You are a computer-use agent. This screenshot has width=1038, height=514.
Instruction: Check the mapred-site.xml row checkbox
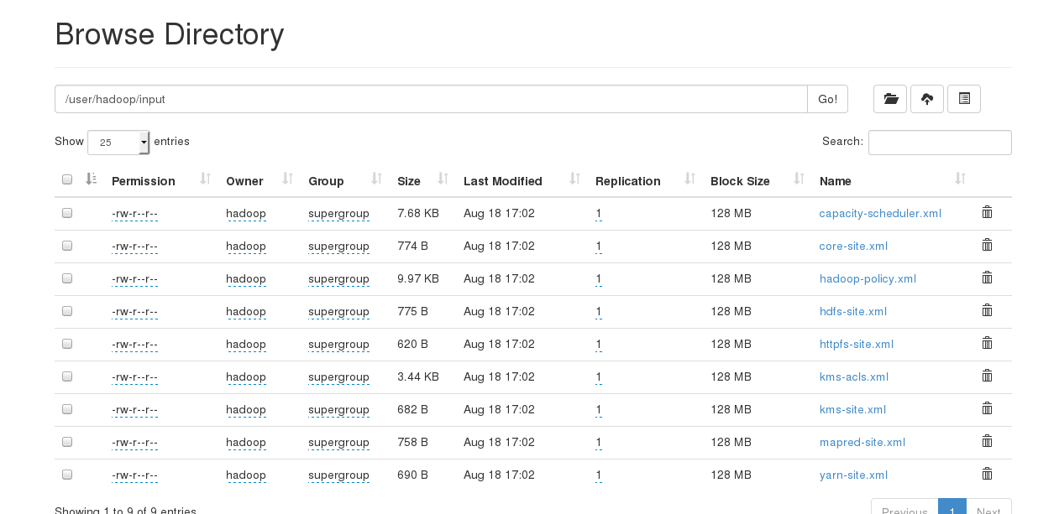point(67,442)
